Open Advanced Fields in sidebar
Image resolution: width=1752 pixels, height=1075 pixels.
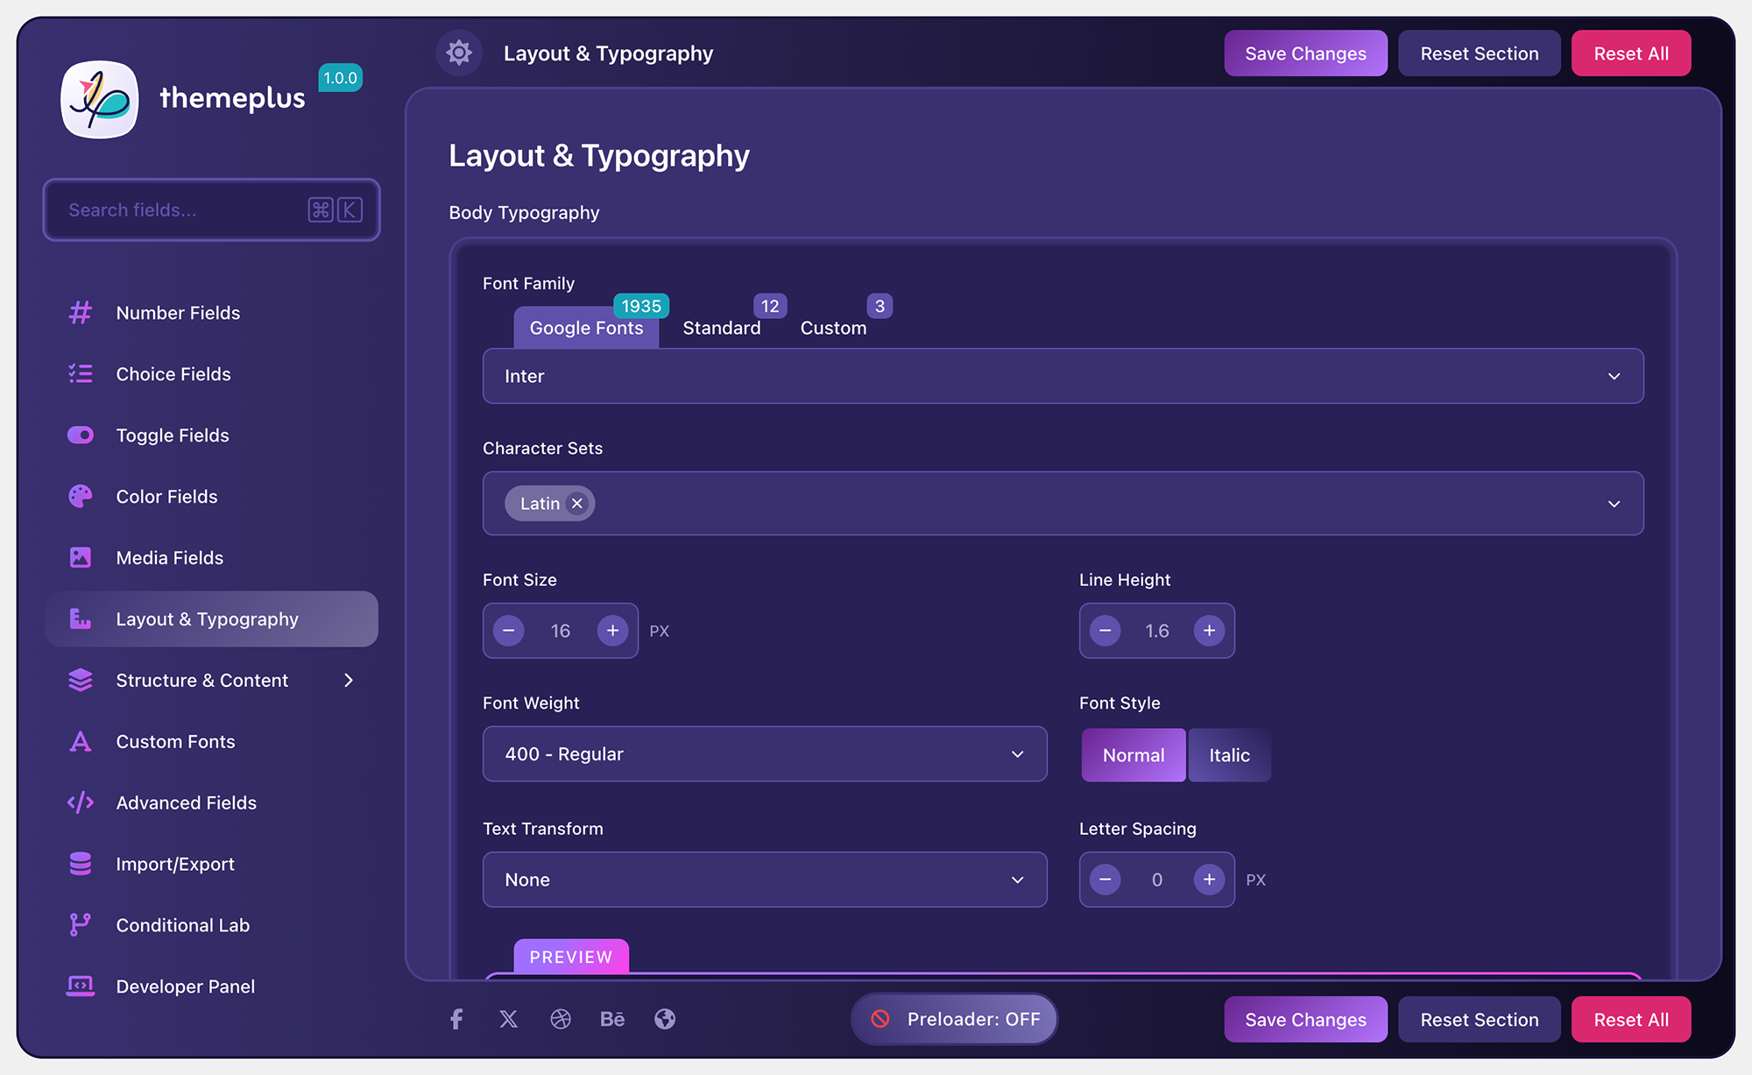[x=211, y=803]
